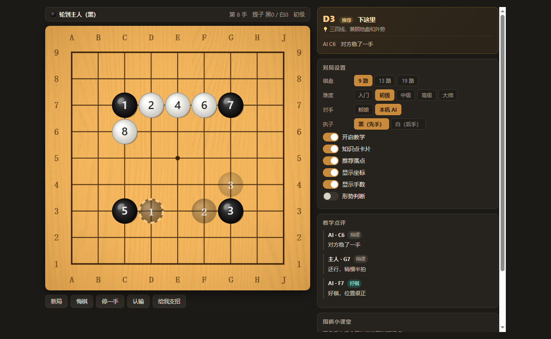The image size is (551, 339).
Task: Click the 围棋小课堂 section heading
Action: tap(337, 321)
